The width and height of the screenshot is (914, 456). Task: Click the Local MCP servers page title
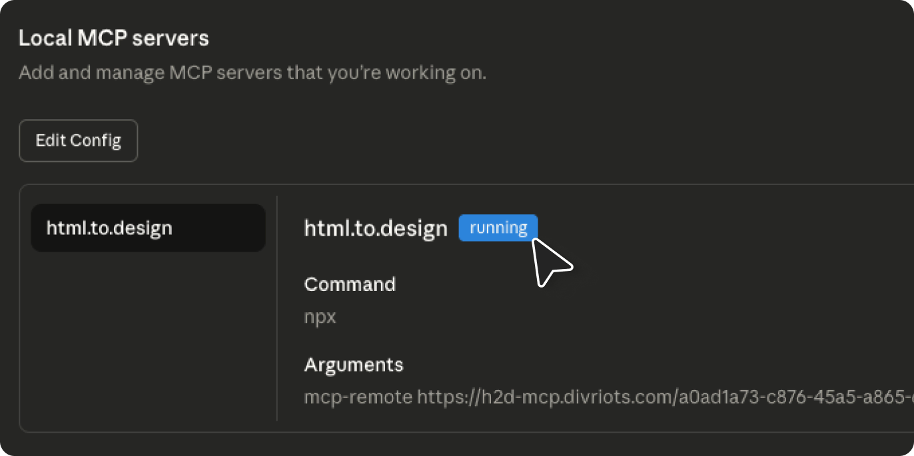pyautogui.click(x=113, y=37)
